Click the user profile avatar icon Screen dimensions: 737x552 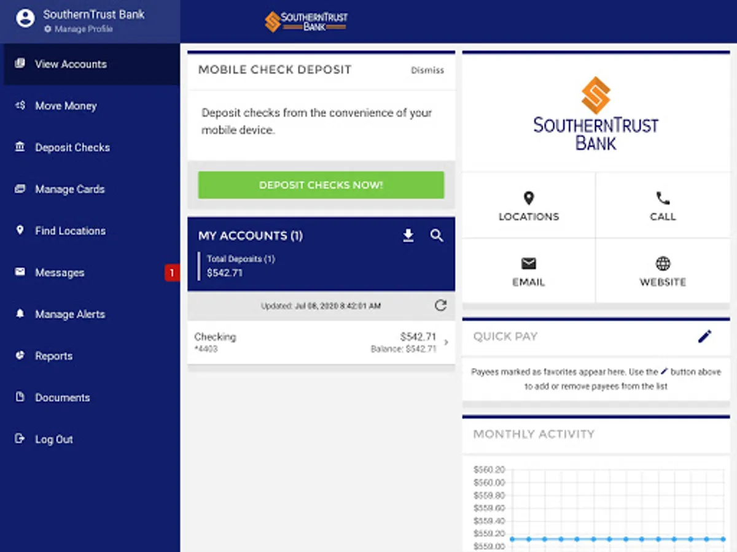(25, 19)
